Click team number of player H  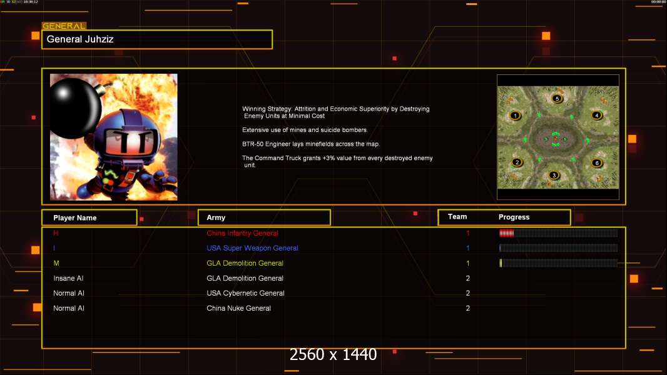[468, 233]
